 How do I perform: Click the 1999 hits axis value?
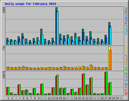pos(4,10)
